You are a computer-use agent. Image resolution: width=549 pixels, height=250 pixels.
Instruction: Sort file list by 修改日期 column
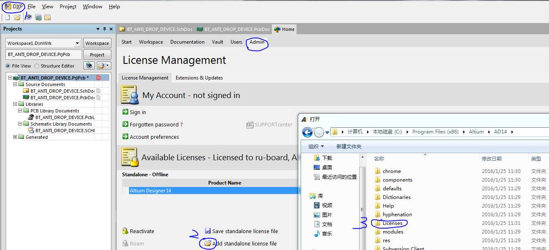(492, 159)
